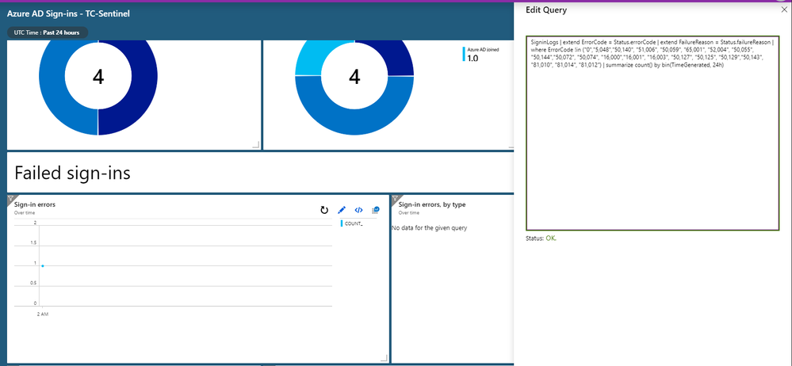Close the Edit Query panel
792x366 pixels.
tap(783, 10)
